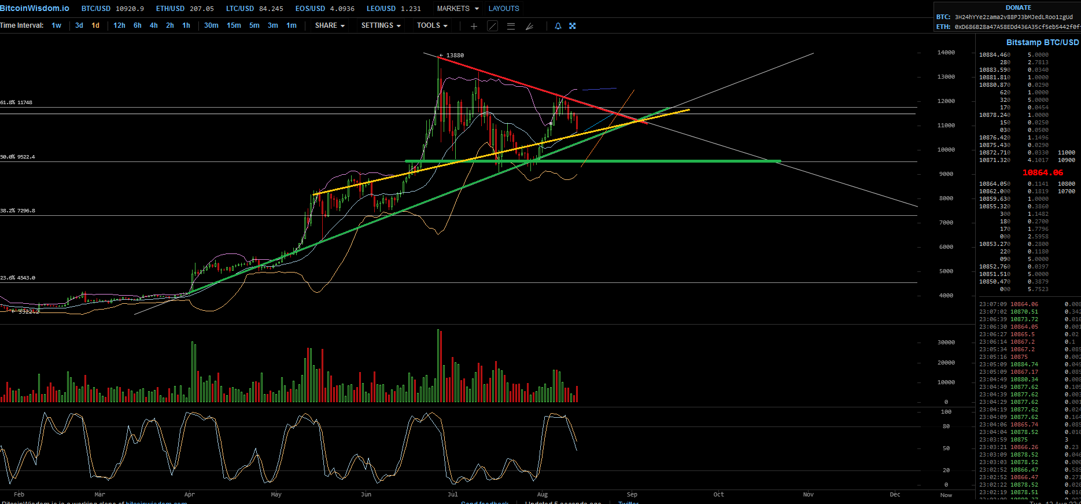The height and width of the screenshot is (504, 1081).
Task: Open the ETH/USD market ticker
Action: (x=185, y=9)
